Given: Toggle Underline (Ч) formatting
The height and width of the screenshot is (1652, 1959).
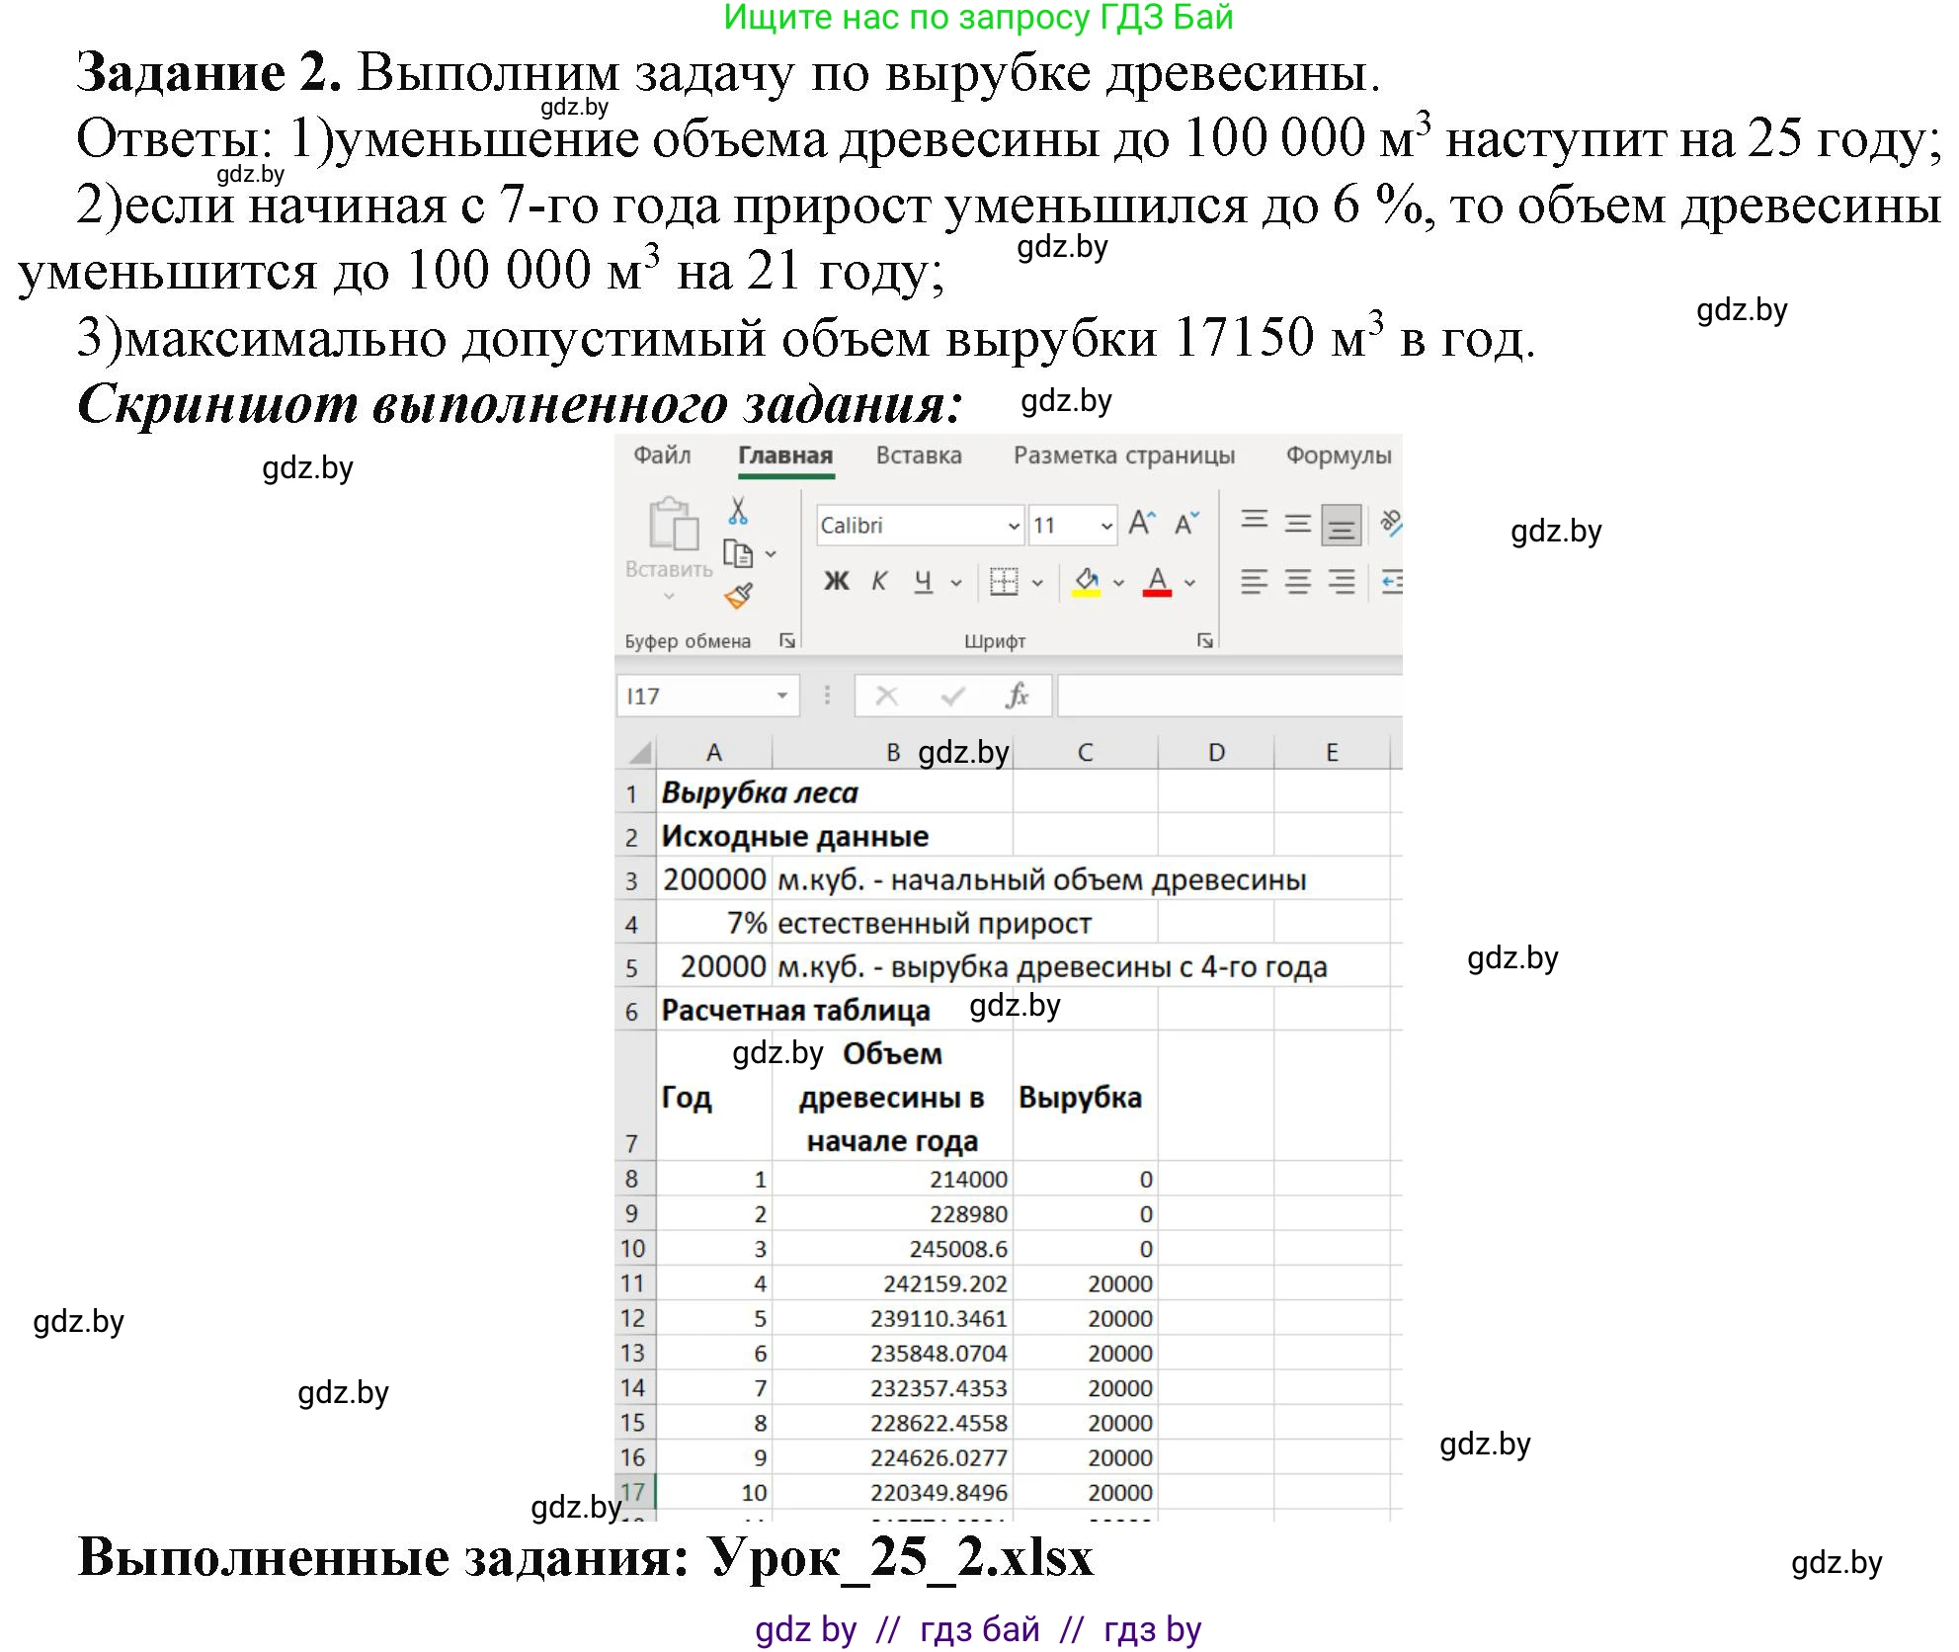Looking at the screenshot, I should (923, 581).
